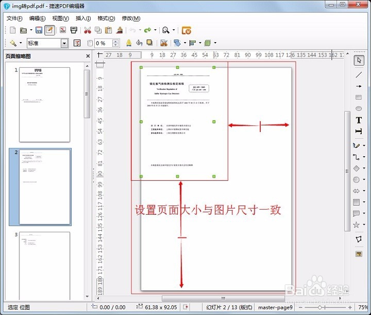Viewport: 371px width, 315px height.
Task: Select the Callouts speech bubble tool
Action: click(356, 213)
